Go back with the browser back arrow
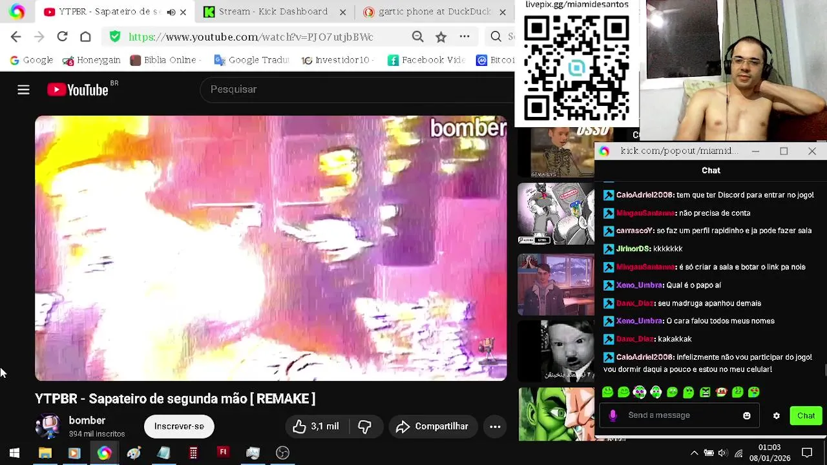Screen dimensions: 827x465 [16, 37]
